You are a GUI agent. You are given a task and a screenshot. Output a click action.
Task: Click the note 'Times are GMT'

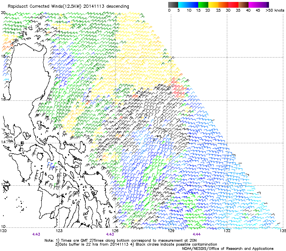click(75, 241)
